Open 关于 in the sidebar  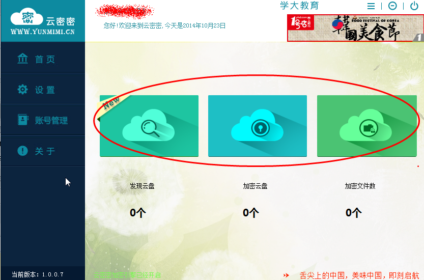(45, 151)
